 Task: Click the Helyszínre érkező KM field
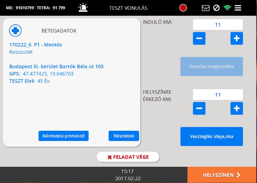pos(218,95)
